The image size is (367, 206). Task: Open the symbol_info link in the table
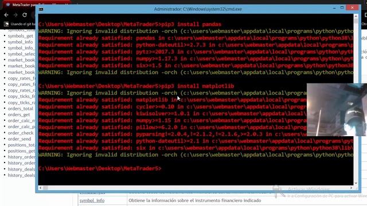click(92, 200)
